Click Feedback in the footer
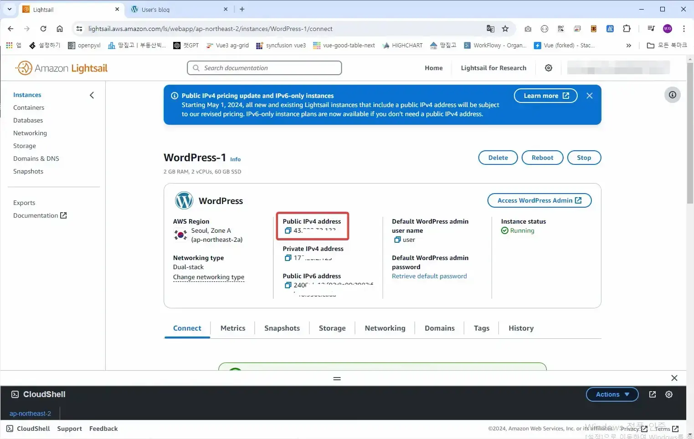 click(x=103, y=429)
